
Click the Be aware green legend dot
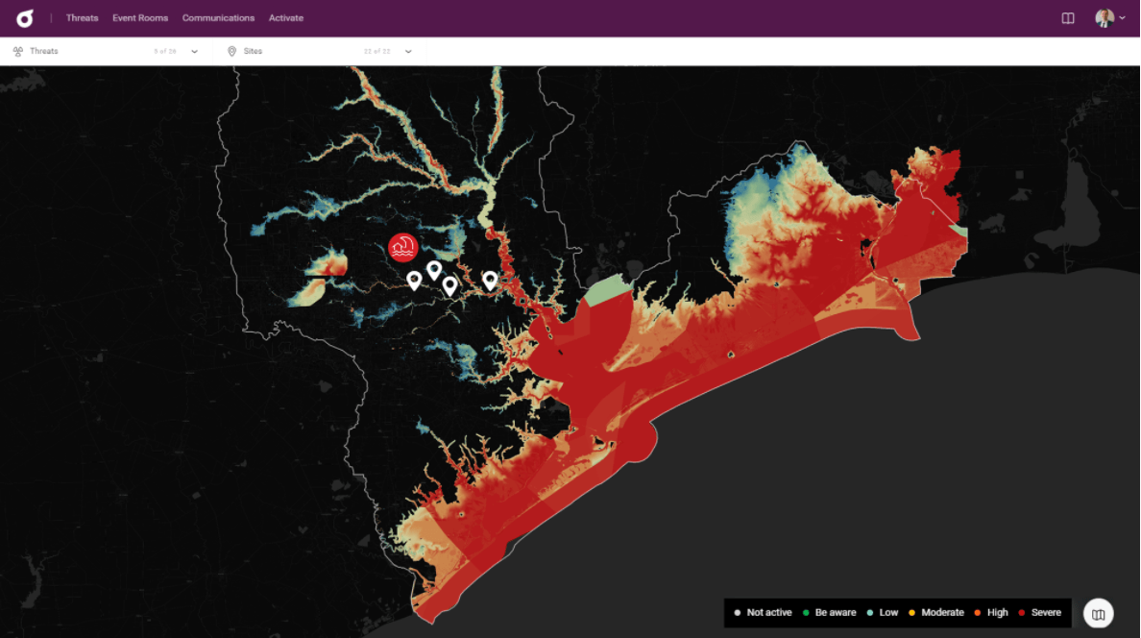pyautogui.click(x=806, y=612)
